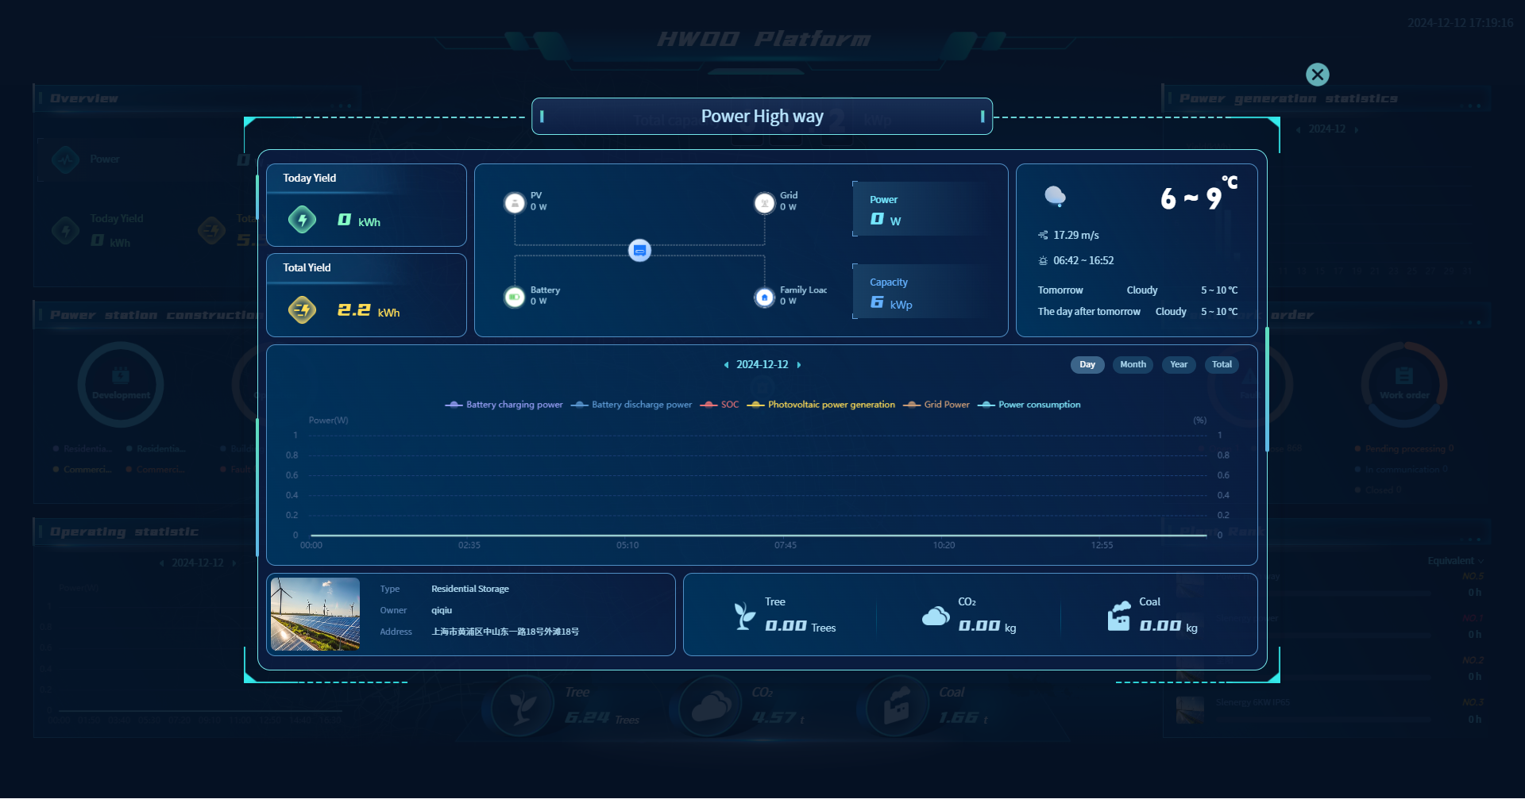Click the Total range button

(x=1222, y=365)
